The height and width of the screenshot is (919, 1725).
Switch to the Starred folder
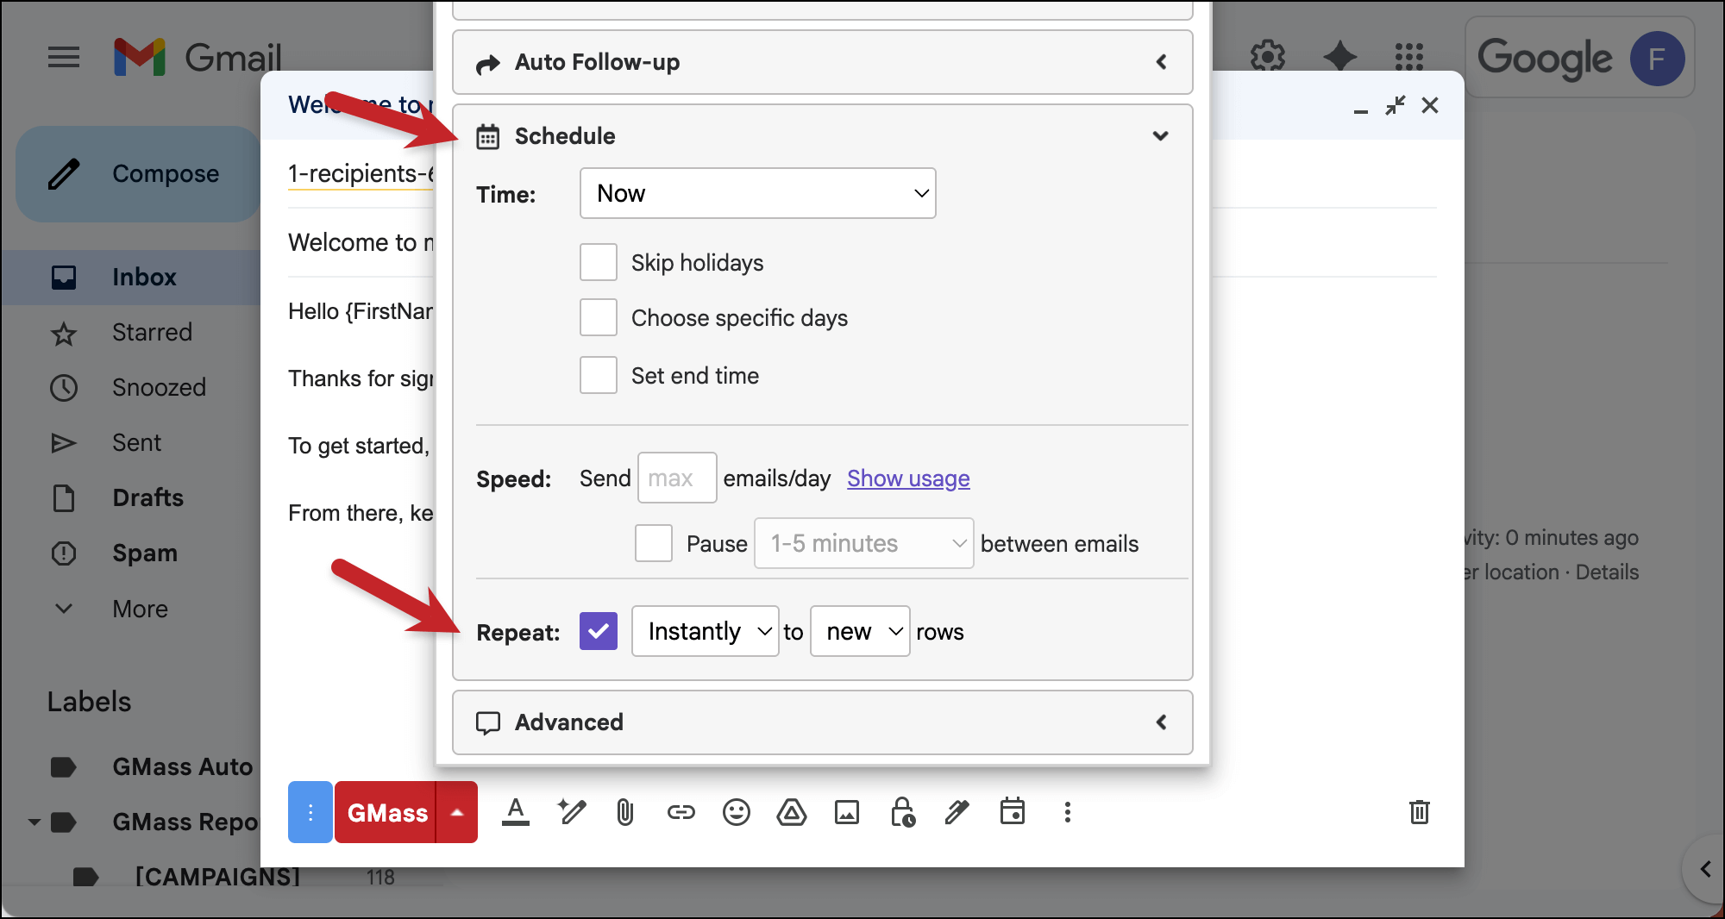point(152,332)
